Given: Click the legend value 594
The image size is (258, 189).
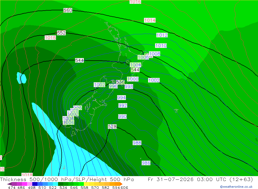Looking at the screenshot, I should [116, 187].
